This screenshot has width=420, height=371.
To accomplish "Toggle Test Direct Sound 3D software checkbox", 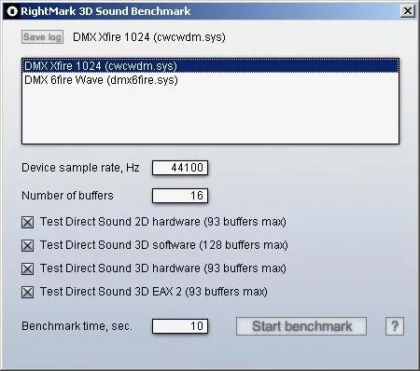I will tap(27, 245).
